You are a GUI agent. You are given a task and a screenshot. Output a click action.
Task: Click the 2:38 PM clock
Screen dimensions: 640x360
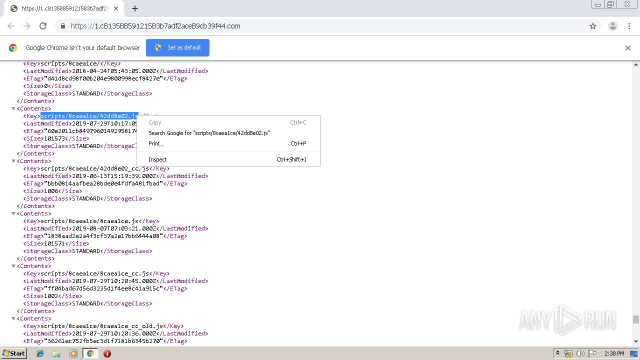[x=614, y=353]
